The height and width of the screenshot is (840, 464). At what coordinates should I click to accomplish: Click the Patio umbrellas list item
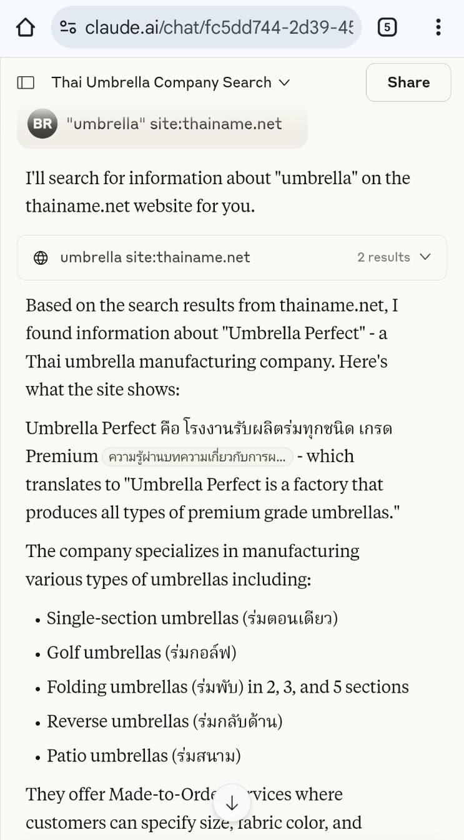tap(144, 756)
